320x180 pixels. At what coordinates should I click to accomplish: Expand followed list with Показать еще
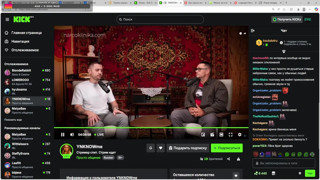pos(13,120)
